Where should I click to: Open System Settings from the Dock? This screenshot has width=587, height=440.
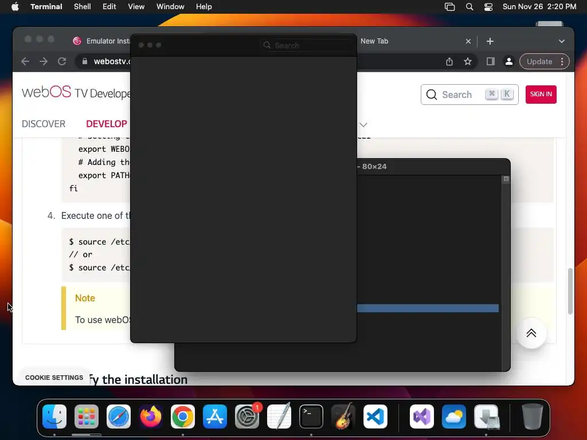247,417
